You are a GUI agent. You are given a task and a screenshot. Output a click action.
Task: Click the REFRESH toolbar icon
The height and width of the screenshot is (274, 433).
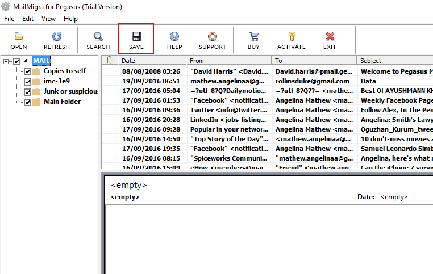click(57, 36)
